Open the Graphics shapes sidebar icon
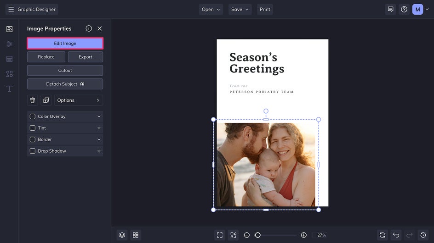The image size is (434, 243). (x=9, y=74)
